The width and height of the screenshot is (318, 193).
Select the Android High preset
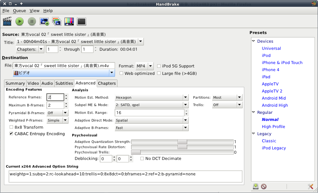tap(275, 105)
